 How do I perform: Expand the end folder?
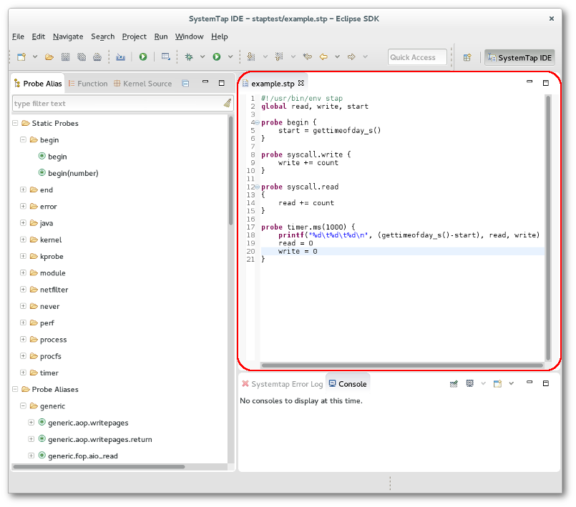click(x=23, y=189)
